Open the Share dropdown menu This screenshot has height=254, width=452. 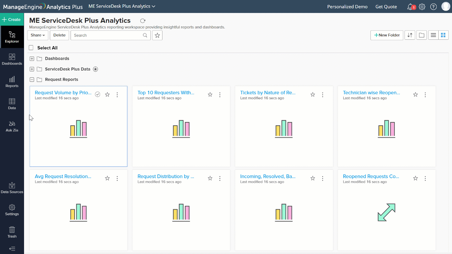click(x=37, y=35)
